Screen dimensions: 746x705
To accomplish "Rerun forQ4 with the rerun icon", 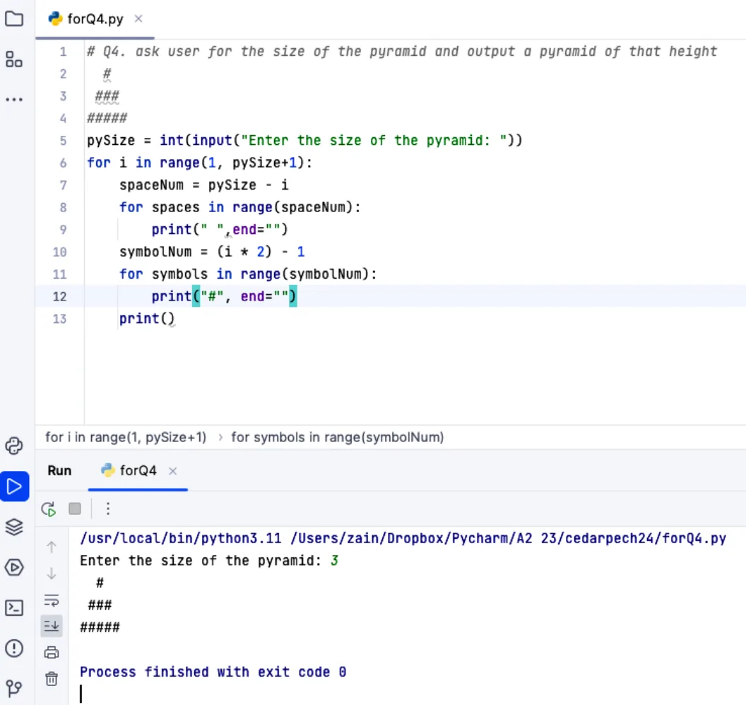I will tap(49, 508).
